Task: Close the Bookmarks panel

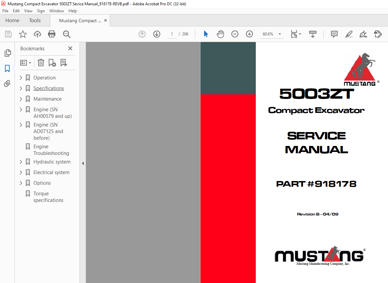Action: (70, 48)
